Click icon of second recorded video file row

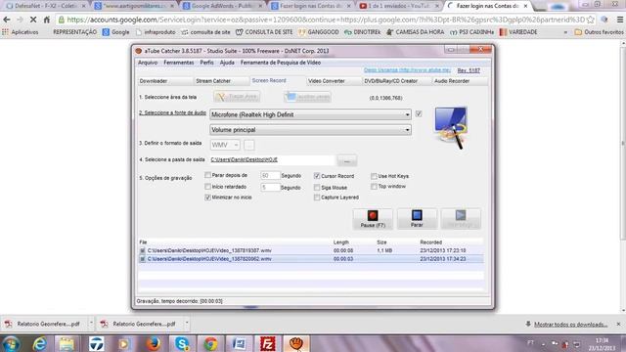click(142, 259)
